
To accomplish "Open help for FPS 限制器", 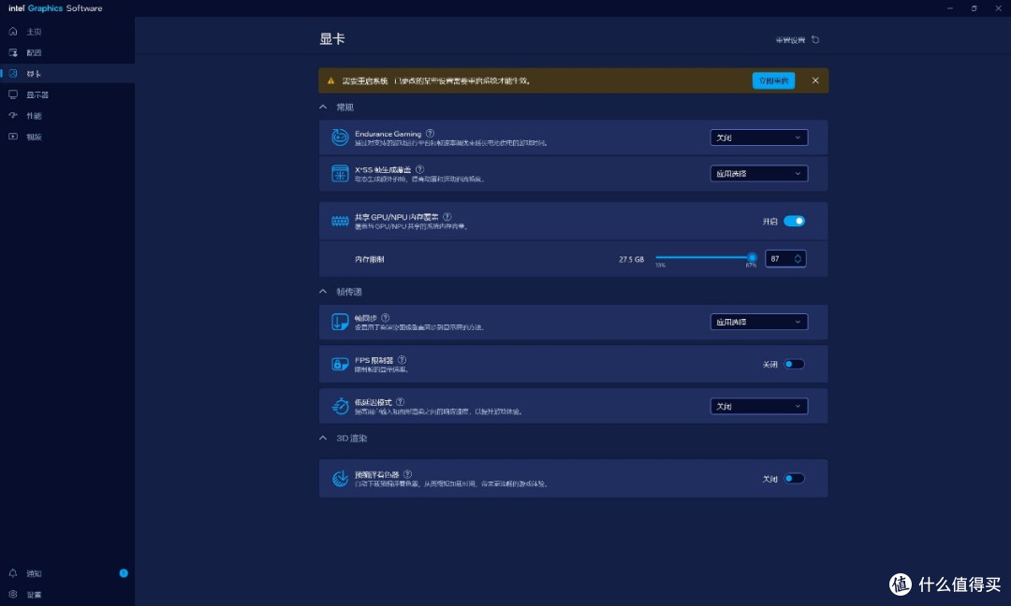I will [x=402, y=360].
